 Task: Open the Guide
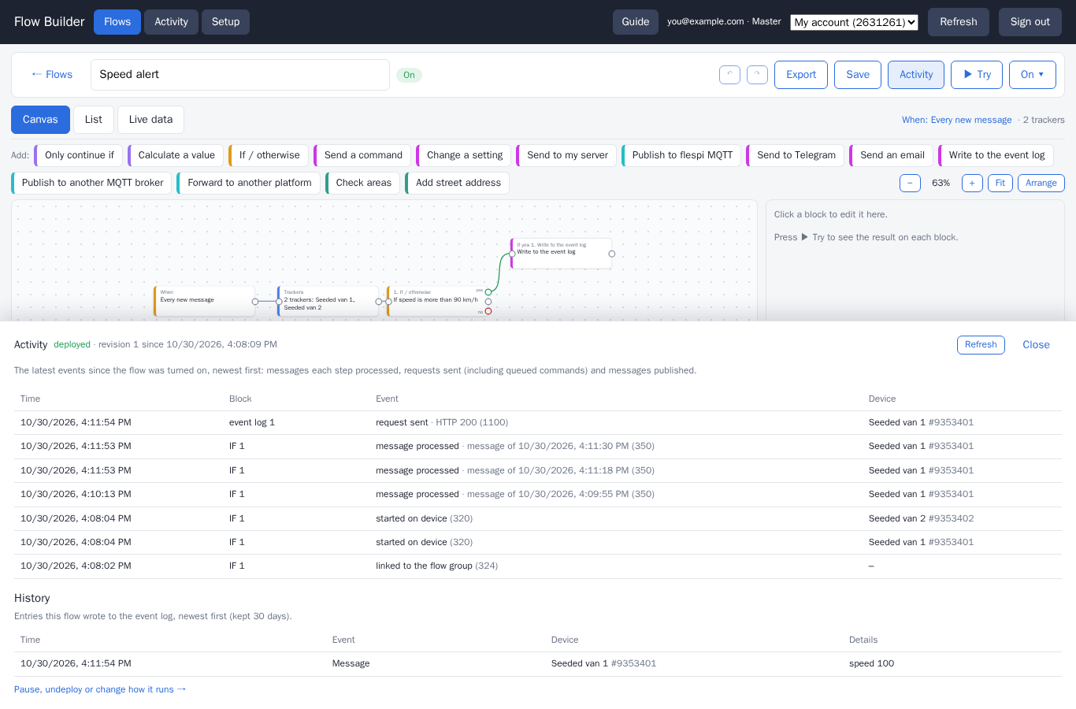pyautogui.click(x=636, y=22)
